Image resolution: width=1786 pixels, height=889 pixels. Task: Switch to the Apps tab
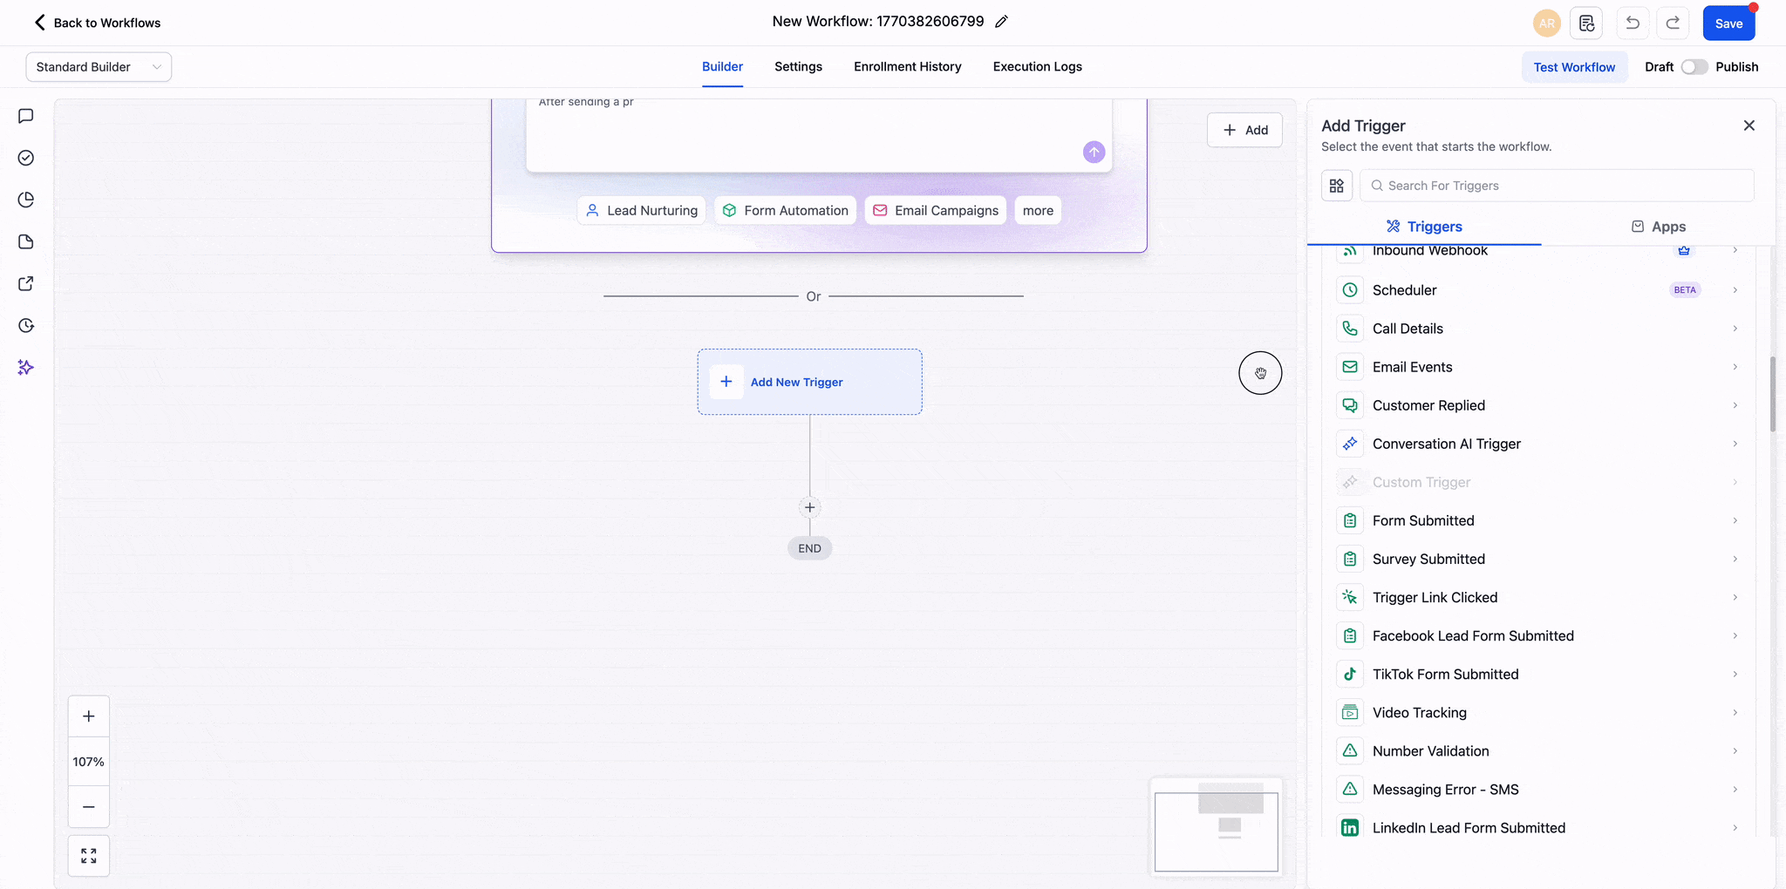1658,227
